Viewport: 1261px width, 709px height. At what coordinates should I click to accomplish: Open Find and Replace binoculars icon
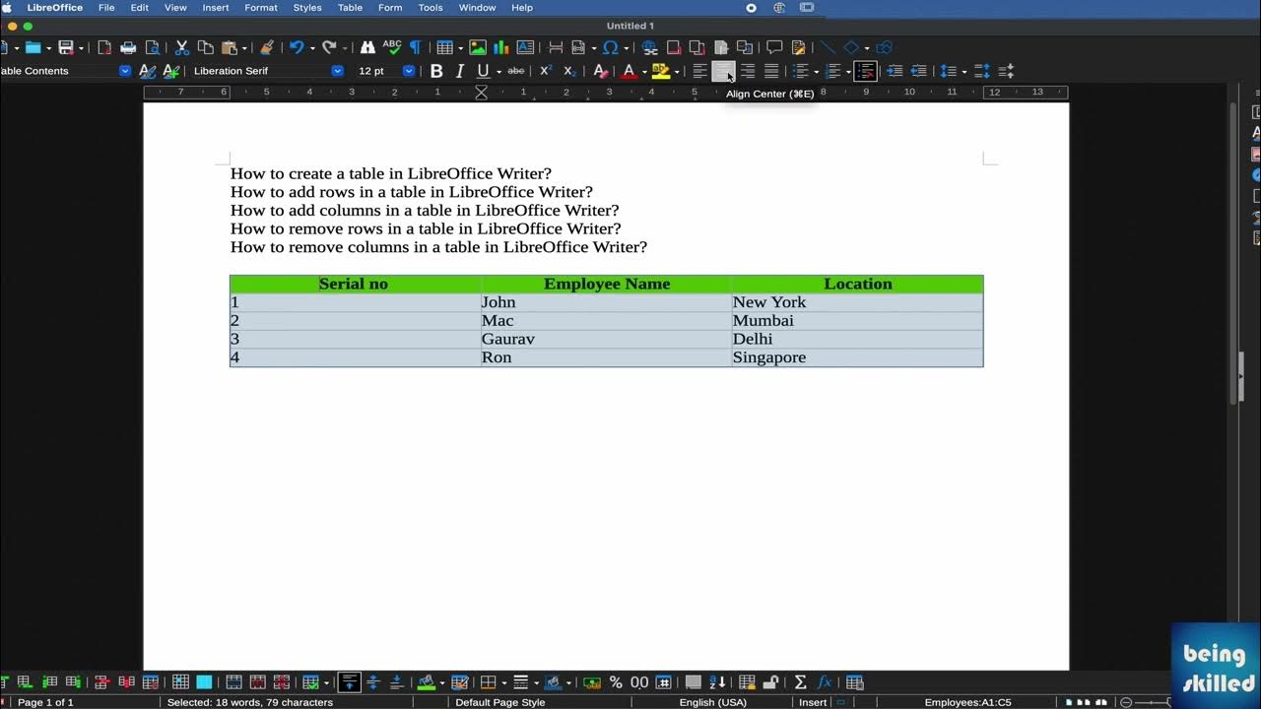tap(367, 47)
